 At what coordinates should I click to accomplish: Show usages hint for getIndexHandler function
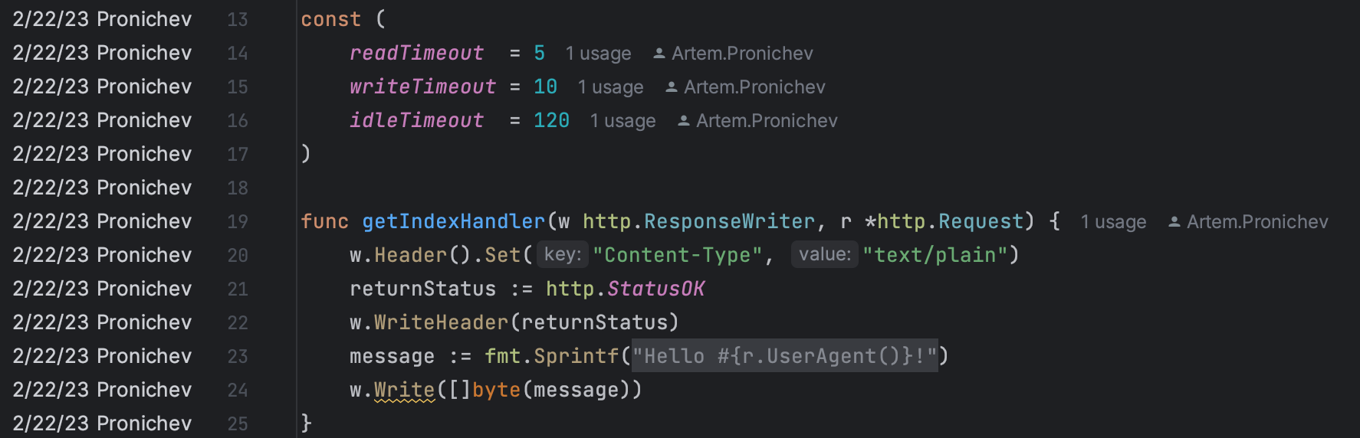tap(1113, 222)
